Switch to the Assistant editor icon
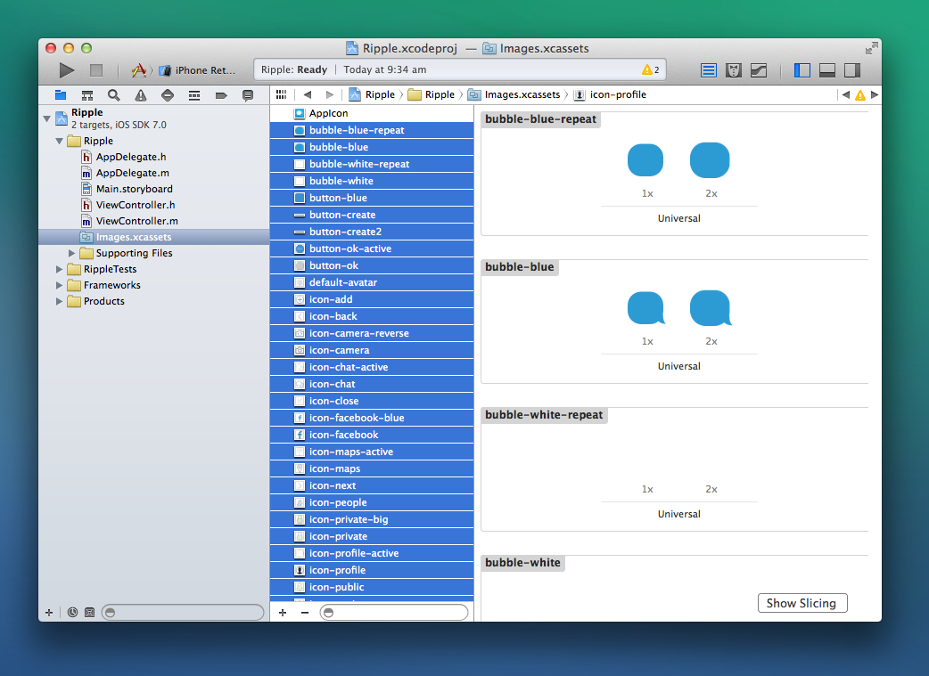The image size is (929, 676). click(x=733, y=69)
